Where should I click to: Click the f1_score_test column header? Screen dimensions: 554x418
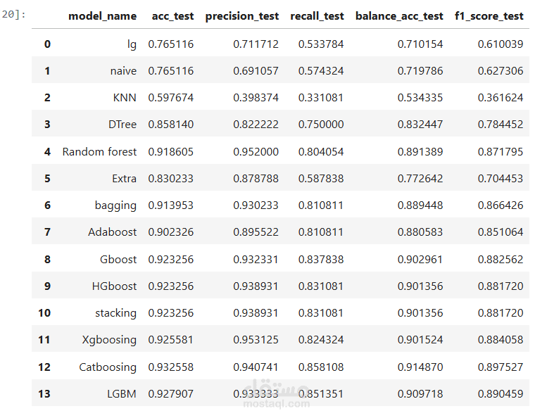(490, 16)
